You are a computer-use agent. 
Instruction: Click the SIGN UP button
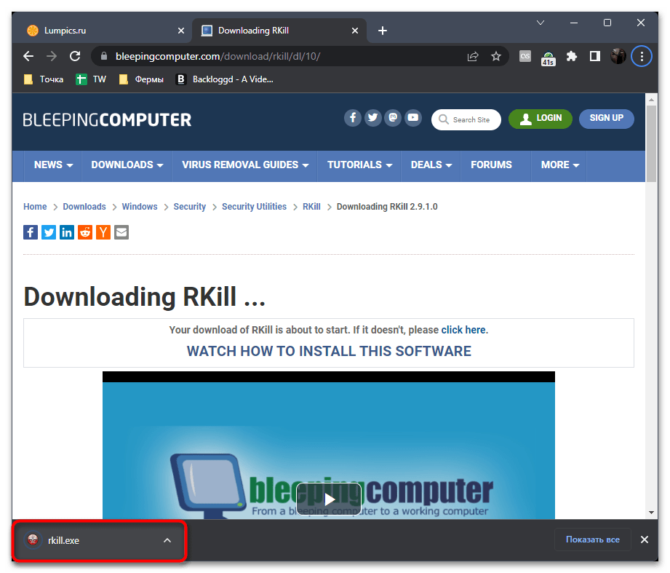pyautogui.click(x=606, y=119)
